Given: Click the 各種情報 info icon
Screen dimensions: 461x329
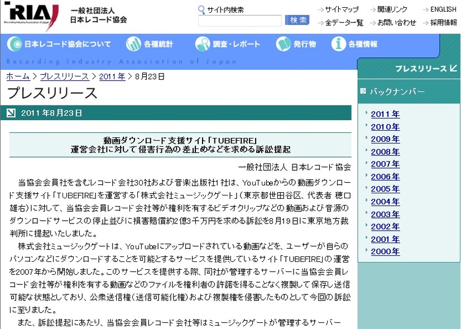Looking at the screenshot, I should click(338, 44).
